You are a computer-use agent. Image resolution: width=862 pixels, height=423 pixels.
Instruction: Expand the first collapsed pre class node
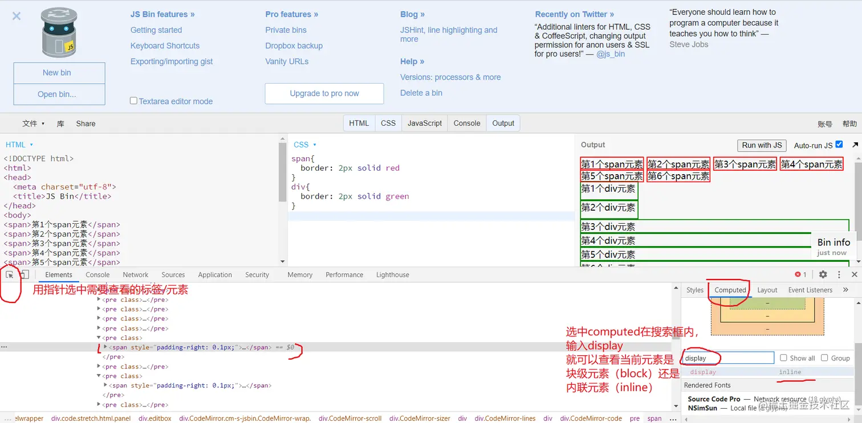coord(99,299)
